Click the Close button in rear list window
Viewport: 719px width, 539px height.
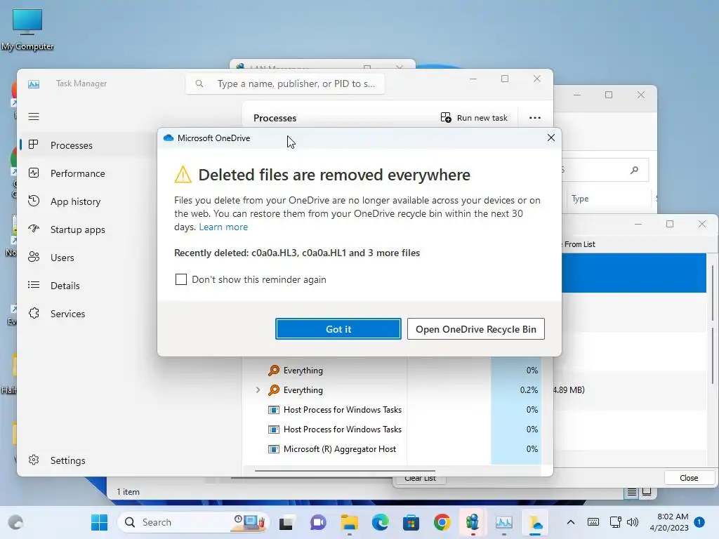point(689,477)
